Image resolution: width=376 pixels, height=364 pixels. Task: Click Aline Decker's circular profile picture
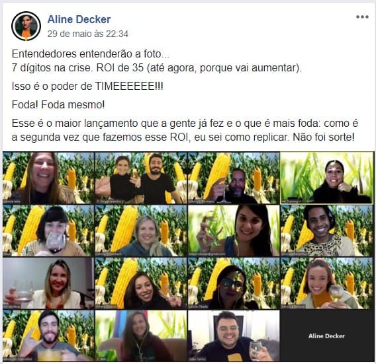26,26
